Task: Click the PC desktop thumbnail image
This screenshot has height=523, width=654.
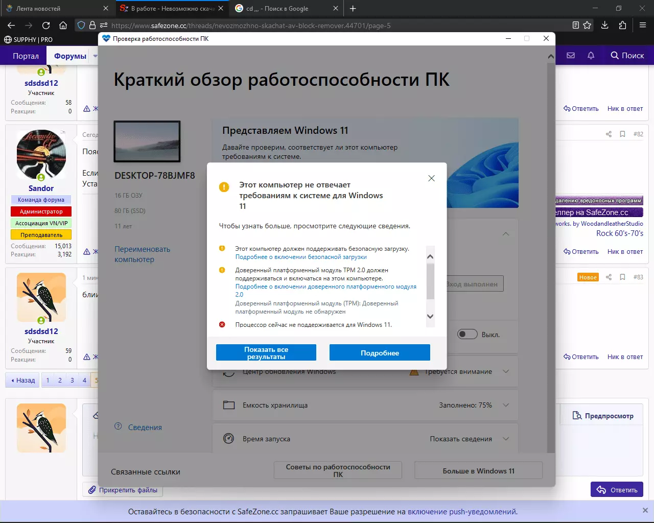Action: 147,141
